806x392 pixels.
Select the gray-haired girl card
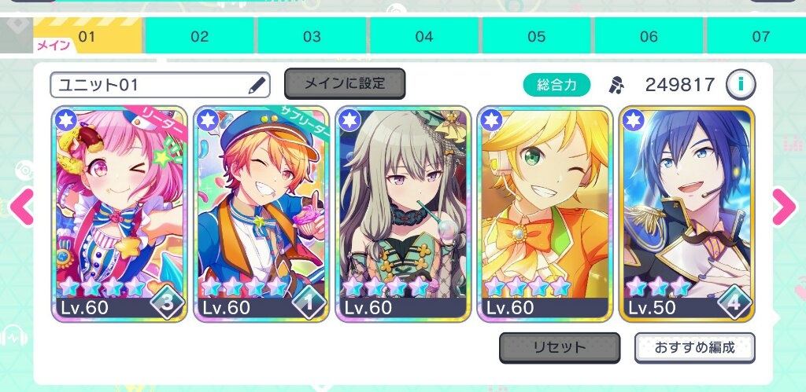[x=403, y=214]
